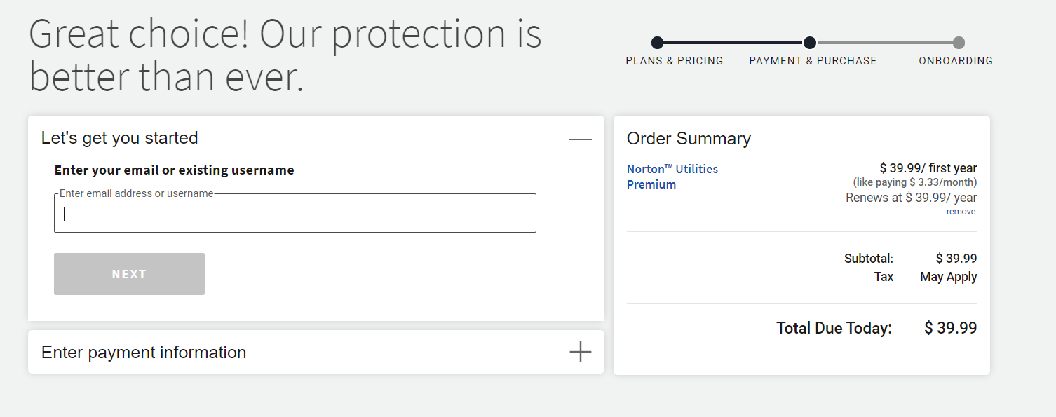
Task: Click the "Renews at $ 39.99/ year" text
Action: tap(911, 198)
